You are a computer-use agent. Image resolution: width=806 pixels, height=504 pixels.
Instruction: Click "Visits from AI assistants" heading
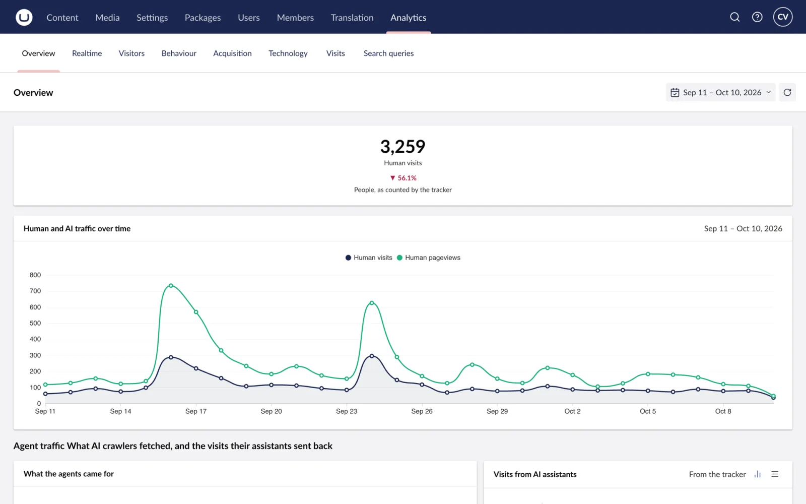[x=535, y=474]
